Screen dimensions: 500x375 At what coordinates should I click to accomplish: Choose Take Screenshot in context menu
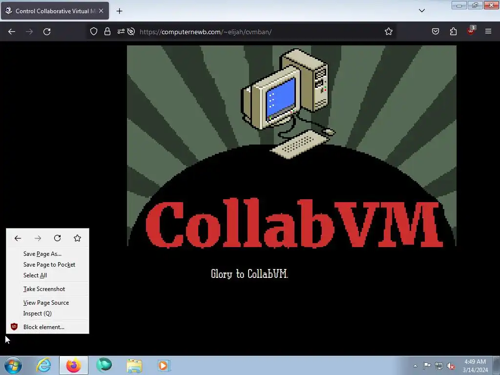[x=47, y=289]
